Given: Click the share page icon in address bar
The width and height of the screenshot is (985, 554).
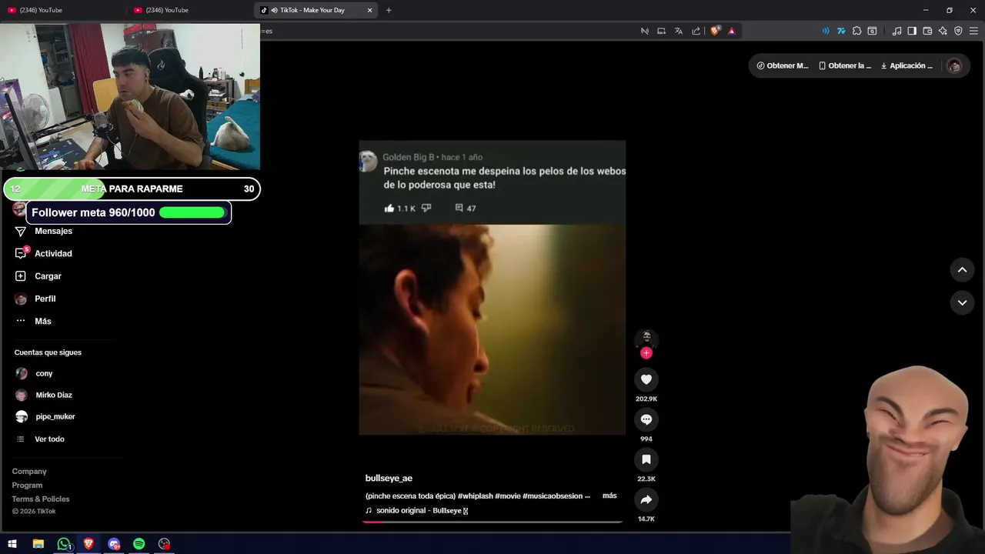Looking at the screenshot, I should point(696,31).
